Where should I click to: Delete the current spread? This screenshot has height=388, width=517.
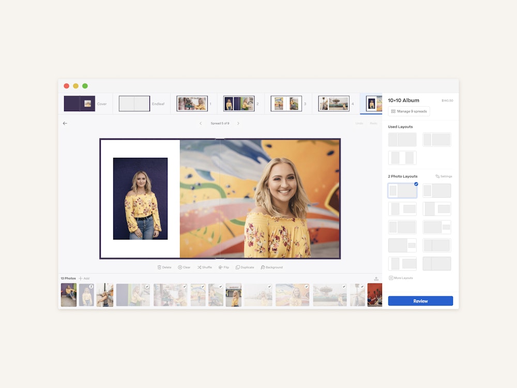(x=164, y=267)
